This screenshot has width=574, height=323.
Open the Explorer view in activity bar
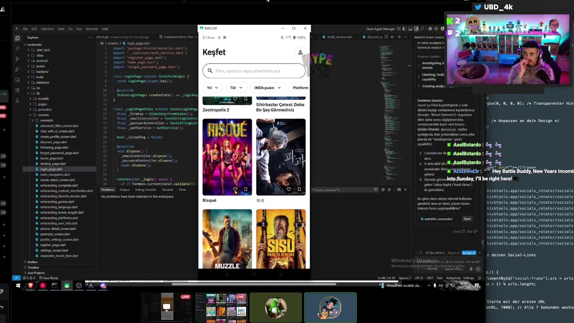17,38
